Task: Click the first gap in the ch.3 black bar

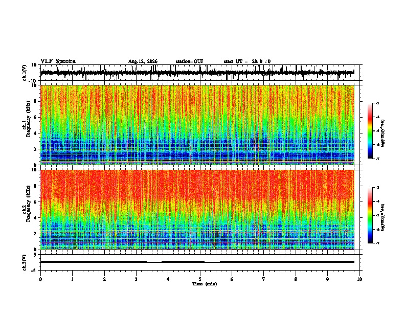Action: 154,262
